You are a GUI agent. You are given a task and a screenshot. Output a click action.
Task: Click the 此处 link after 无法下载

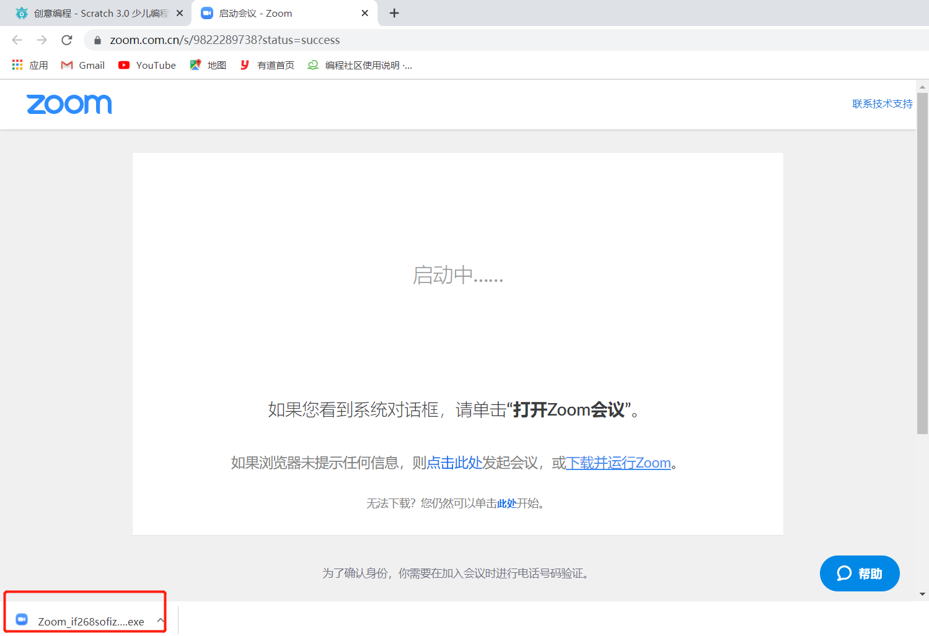507,503
